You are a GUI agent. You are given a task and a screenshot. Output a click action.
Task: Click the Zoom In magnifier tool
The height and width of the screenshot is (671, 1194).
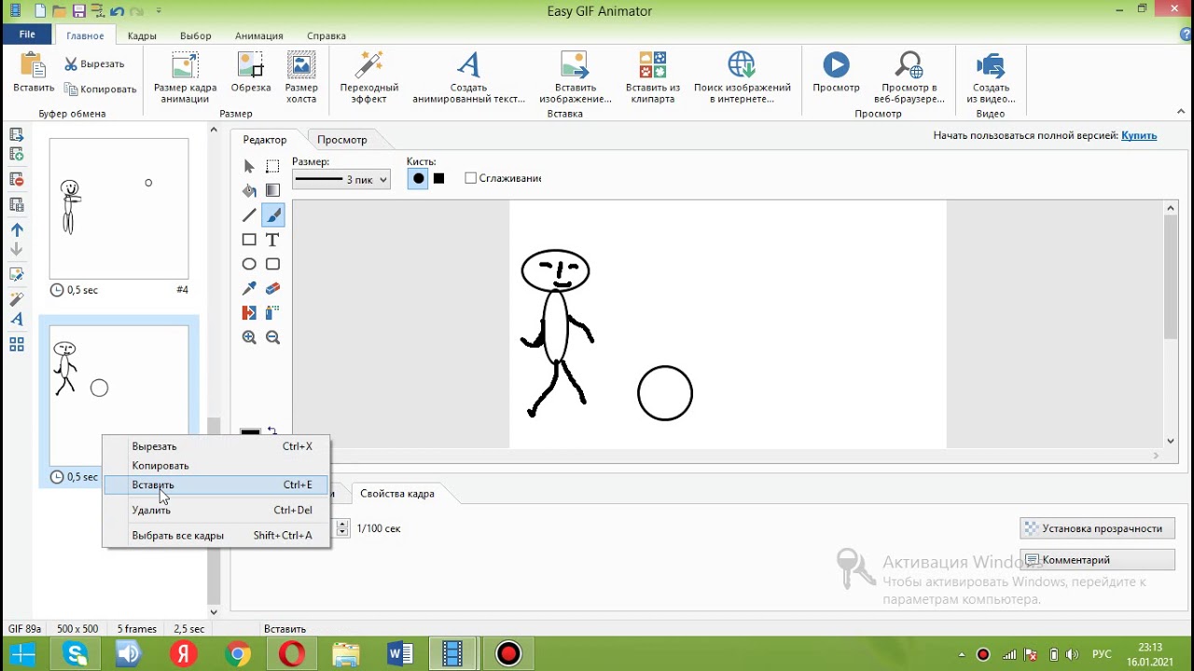(x=249, y=337)
